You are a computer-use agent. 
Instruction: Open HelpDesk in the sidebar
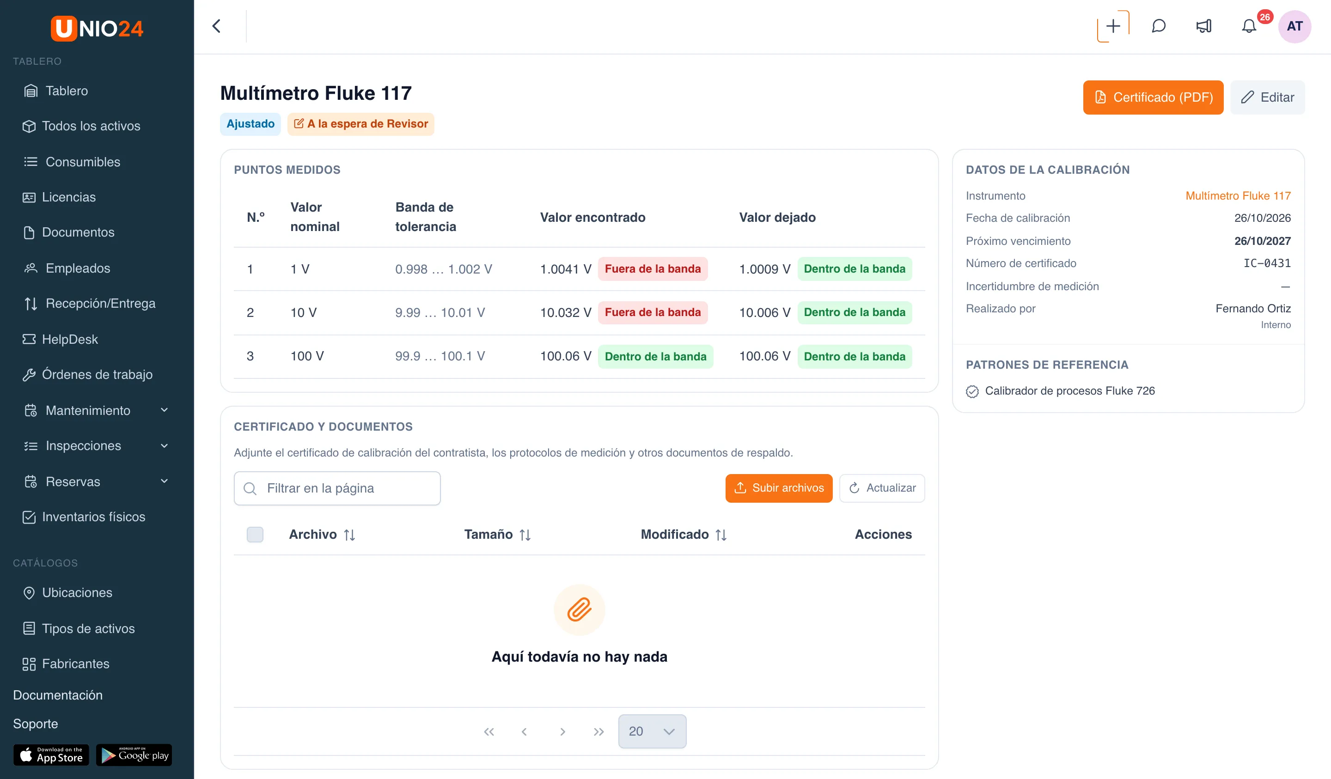70,339
